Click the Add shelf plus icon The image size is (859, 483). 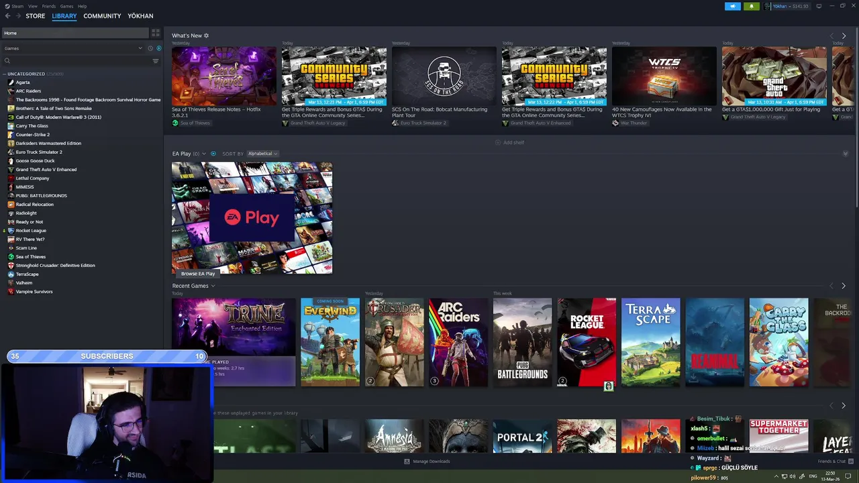[498, 142]
